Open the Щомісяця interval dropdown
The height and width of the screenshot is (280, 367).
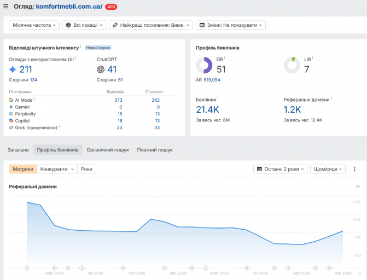[328, 169]
